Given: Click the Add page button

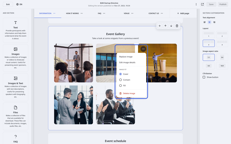Looking at the screenshot, I should tap(183, 13).
